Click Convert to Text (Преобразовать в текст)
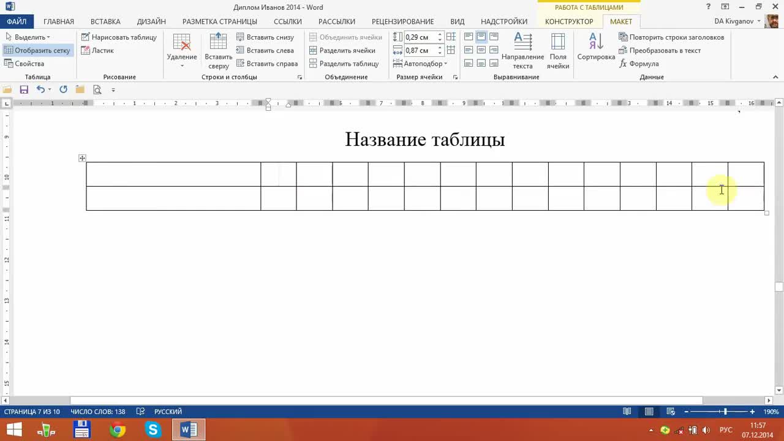784x441 pixels. point(659,50)
